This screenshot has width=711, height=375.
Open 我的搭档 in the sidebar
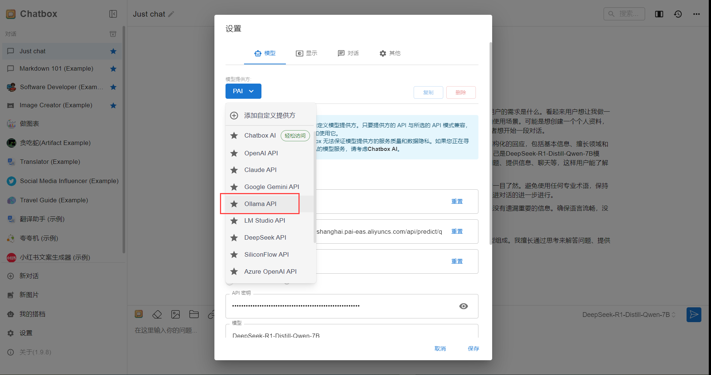pos(61,314)
